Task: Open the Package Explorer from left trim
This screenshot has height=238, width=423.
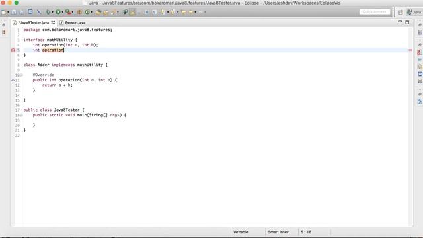Action: coord(4,32)
